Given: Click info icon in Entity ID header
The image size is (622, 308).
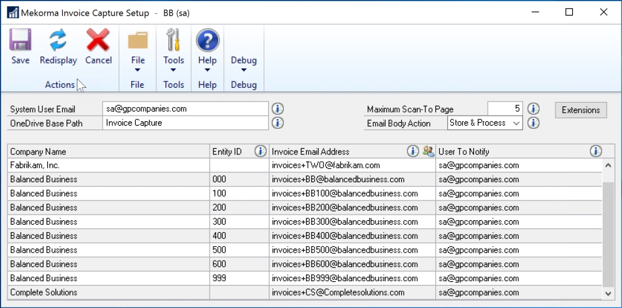Looking at the screenshot, I should pyautogui.click(x=260, y=151).
